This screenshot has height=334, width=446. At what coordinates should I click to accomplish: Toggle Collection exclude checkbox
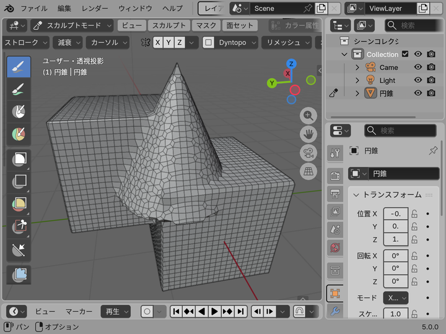point(405,54)
